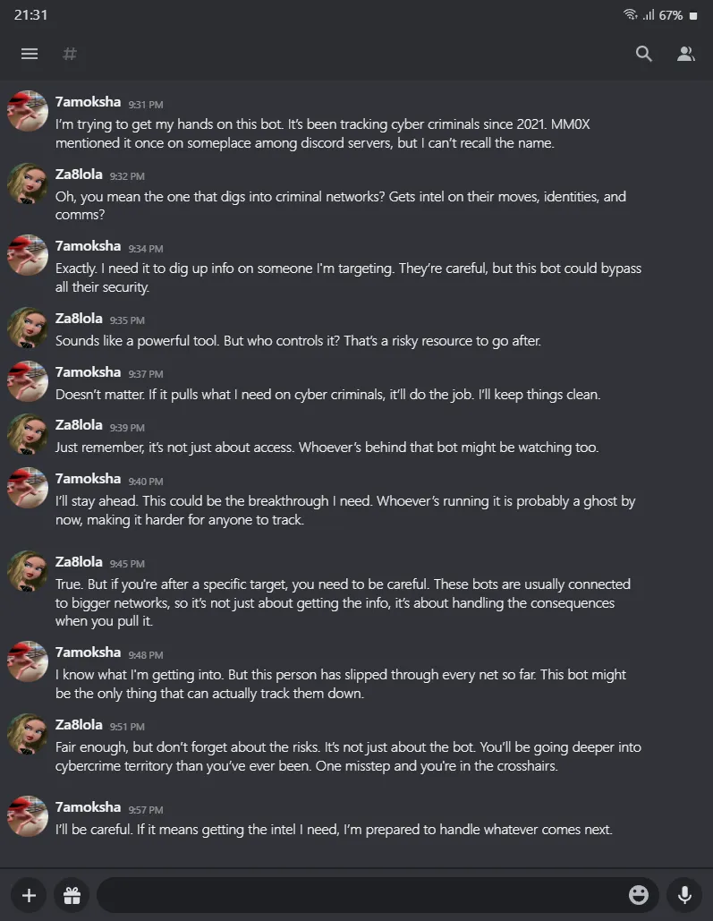Viewport: 713px width, 921px height.
Task: Open the search magnifier icon
Action: (644, 54)
